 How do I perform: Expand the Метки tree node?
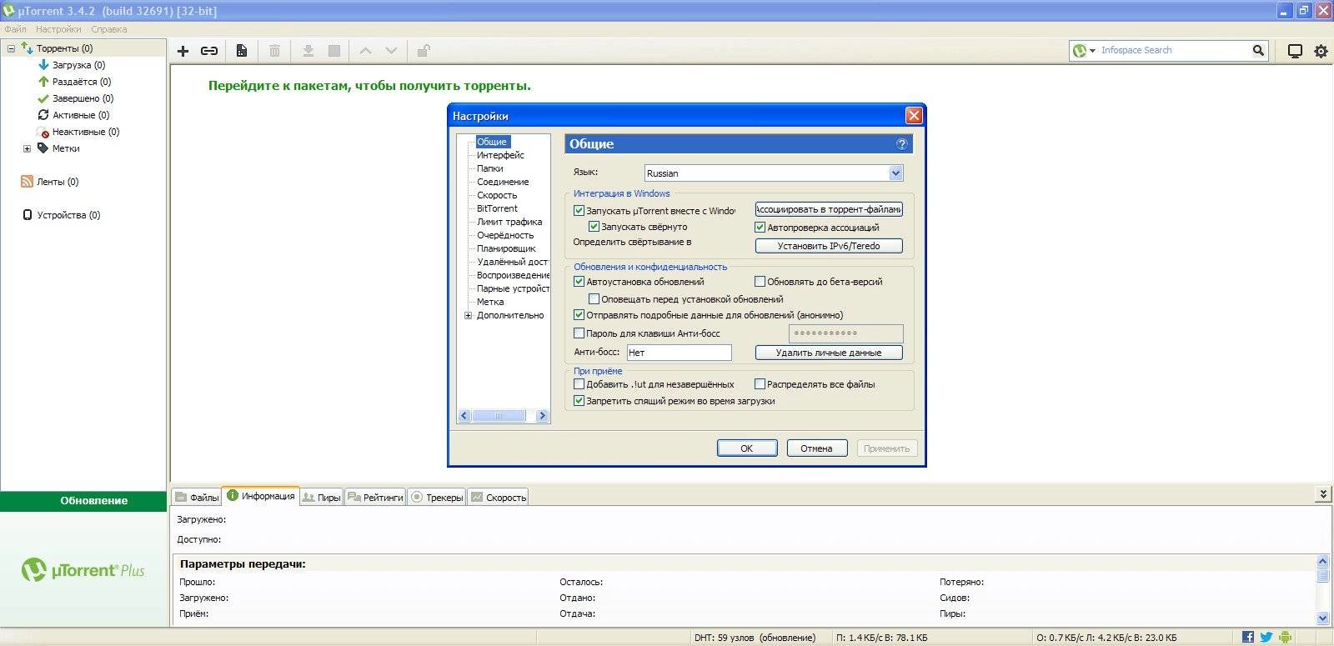click(x=27, y=148)
